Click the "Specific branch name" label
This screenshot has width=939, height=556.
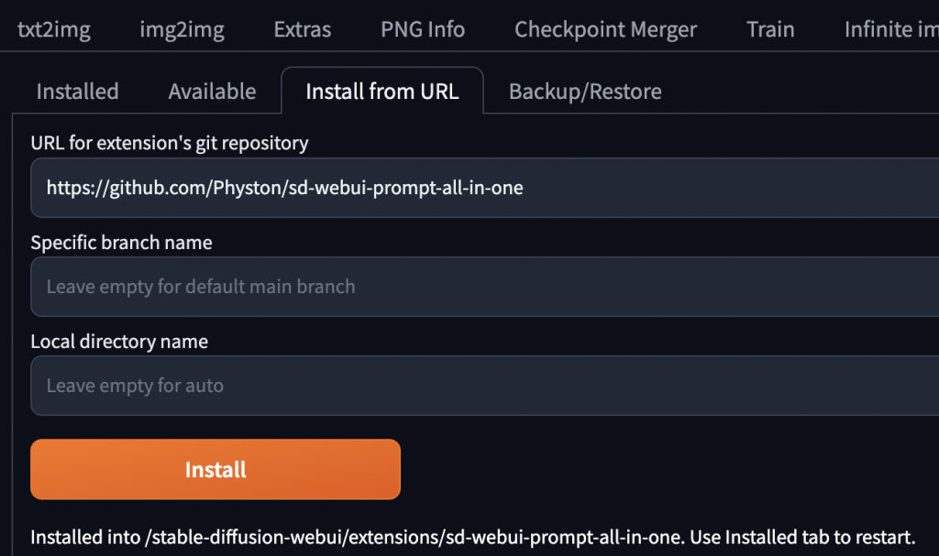[121, 243]
